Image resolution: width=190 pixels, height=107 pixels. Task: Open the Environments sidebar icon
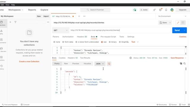[1, 40]
